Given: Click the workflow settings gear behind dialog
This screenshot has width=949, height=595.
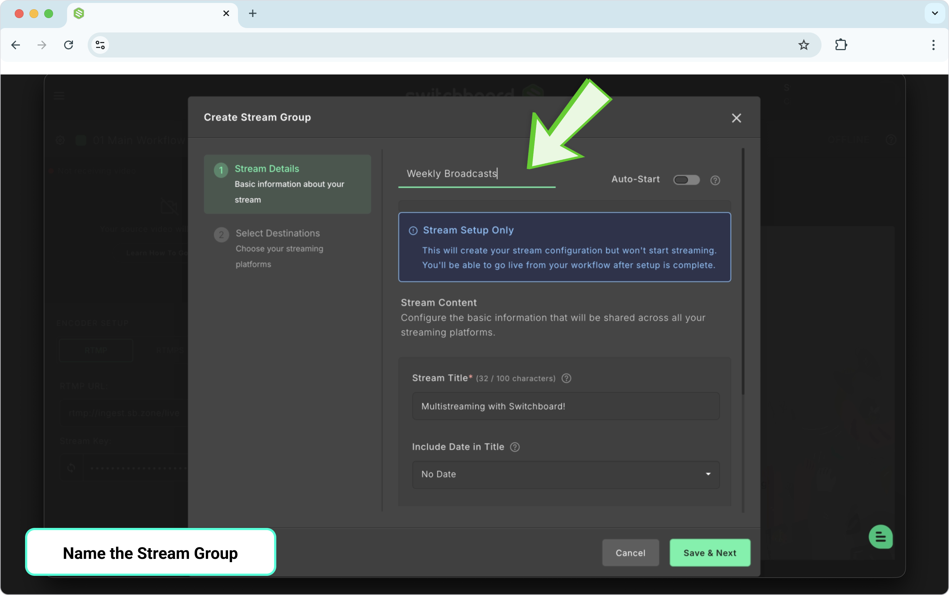Looking at the screenshot, I should pos(60,140).
